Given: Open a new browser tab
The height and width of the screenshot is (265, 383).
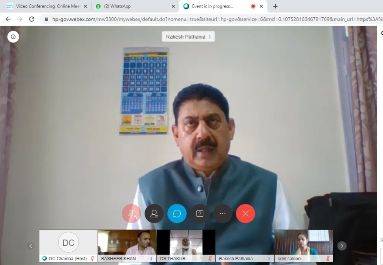Looking at the screenshot, I should (x=275, y=6).
